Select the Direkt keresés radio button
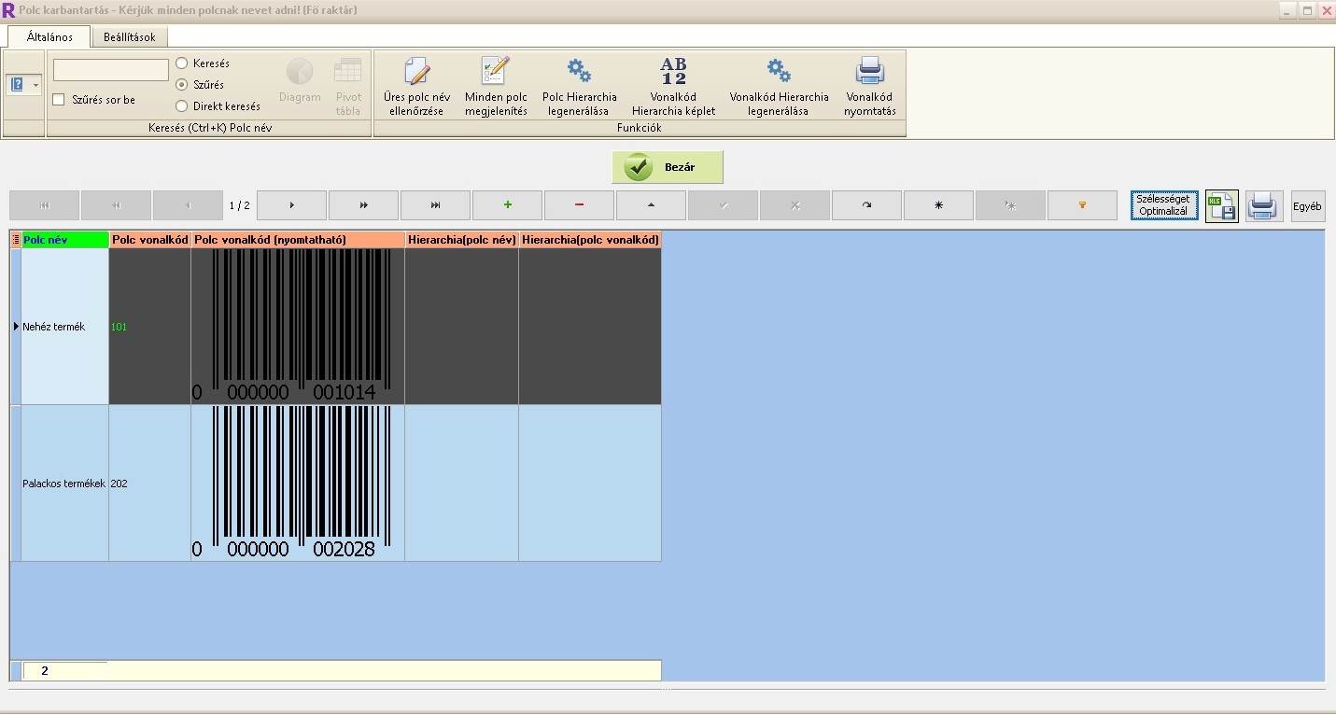The width and height of the screenshot is (1336, 715). (x=182, y=106)
